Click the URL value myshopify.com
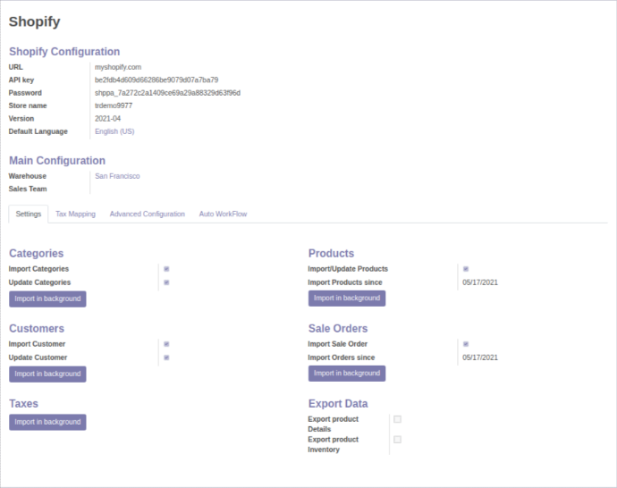617x488 pixels. (118, 67)
